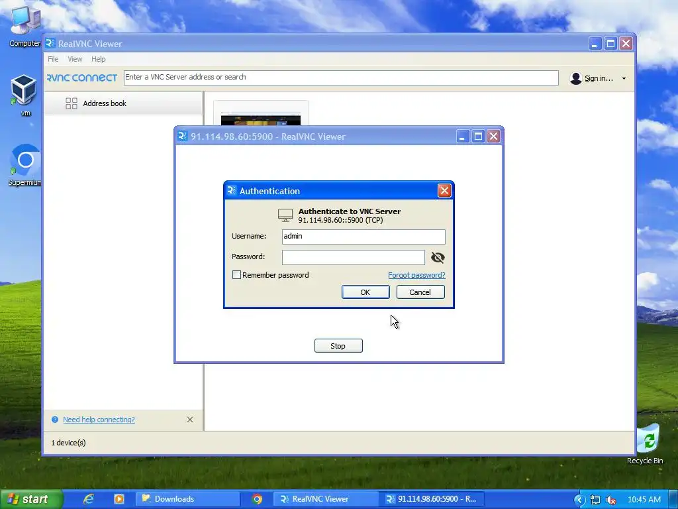This screenshot has width=678, height=509.
Task: Open the vm VirtualBox desktop icon
Action: tap(24, 95)
